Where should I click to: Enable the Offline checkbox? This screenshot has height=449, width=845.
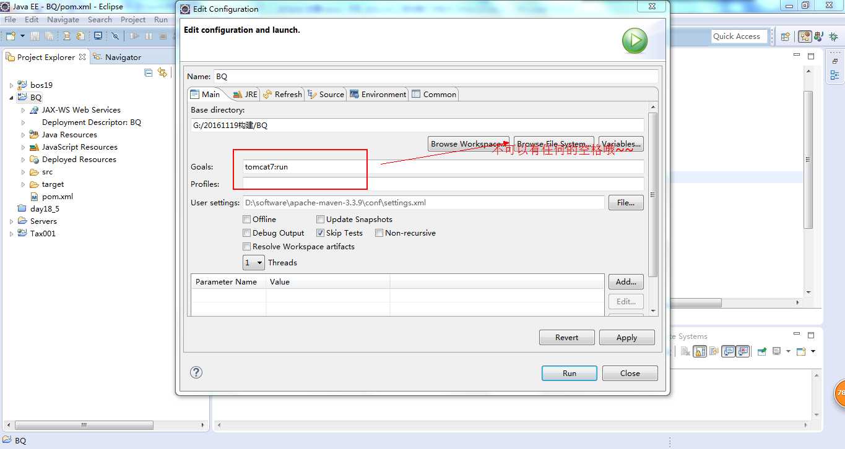[246, 219]
